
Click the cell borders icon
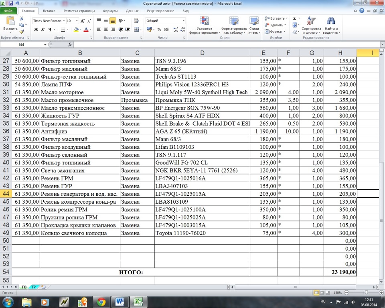tap(63, 29)
